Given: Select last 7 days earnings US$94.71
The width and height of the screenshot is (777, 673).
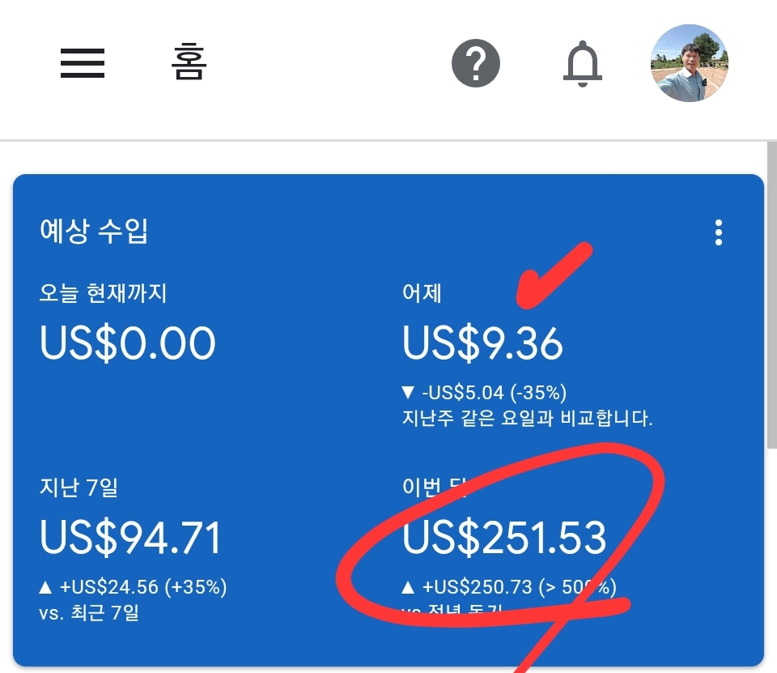Looking at the screenshot, I should pyautogui.click(x=130, y=538).
